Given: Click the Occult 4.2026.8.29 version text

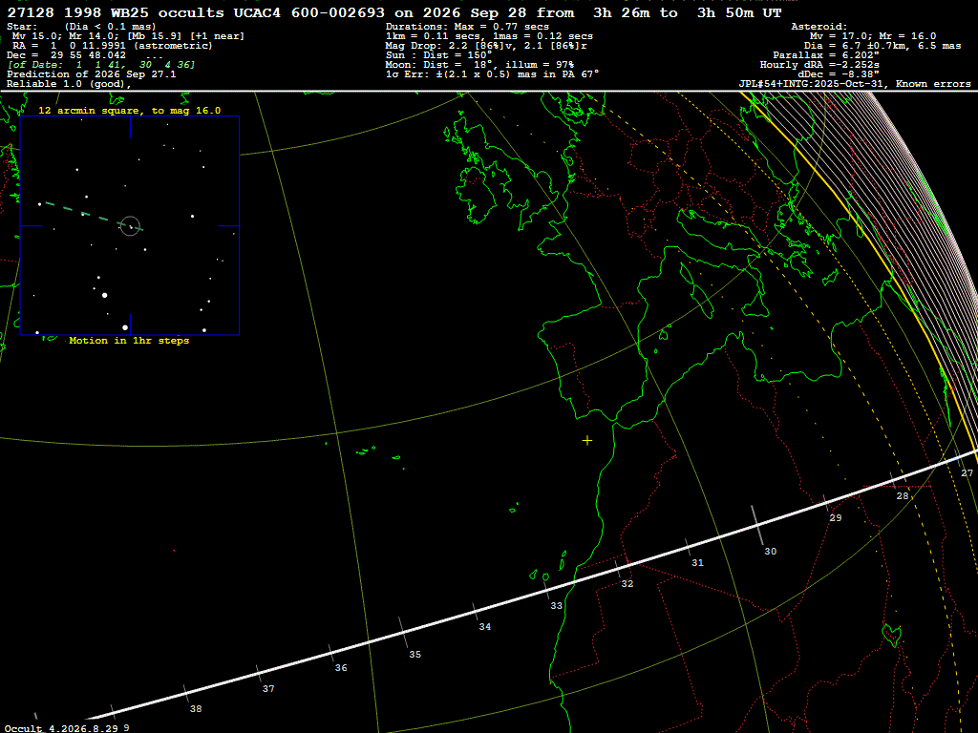Looking at the screenshot, I should point(61,728).
